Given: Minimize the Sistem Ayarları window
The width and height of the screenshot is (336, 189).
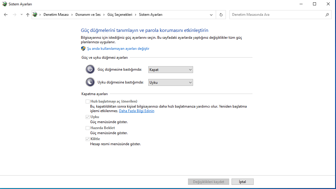Looking at the screenshot, I should pos(301,4).
